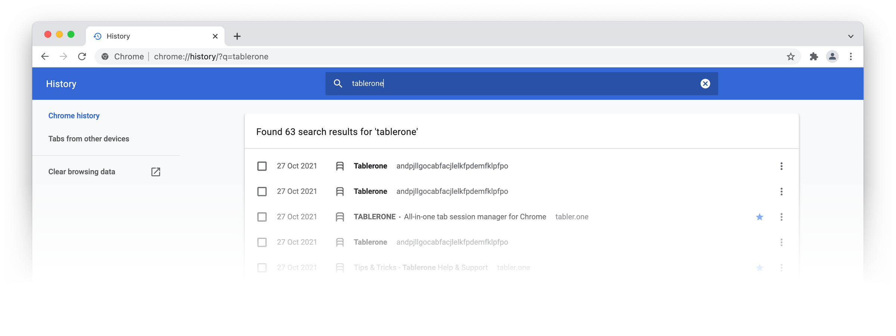The width and height of the screenshot is (896, 336).
Task: Expand the tab search chevron
Action: pyautogui.click(x=850, y=36)
